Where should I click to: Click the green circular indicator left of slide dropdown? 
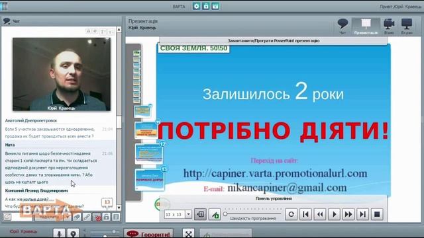(x=162, y=204)
